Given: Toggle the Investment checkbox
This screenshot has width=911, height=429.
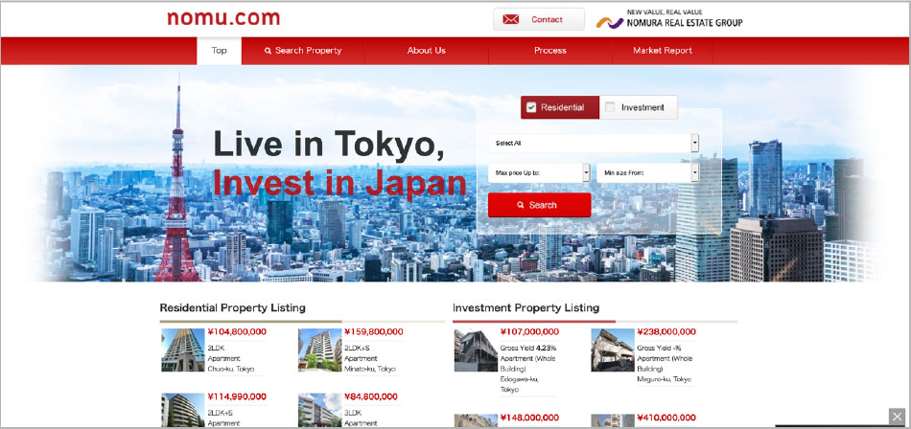Looking at the screenshot, I should point(610,107).
